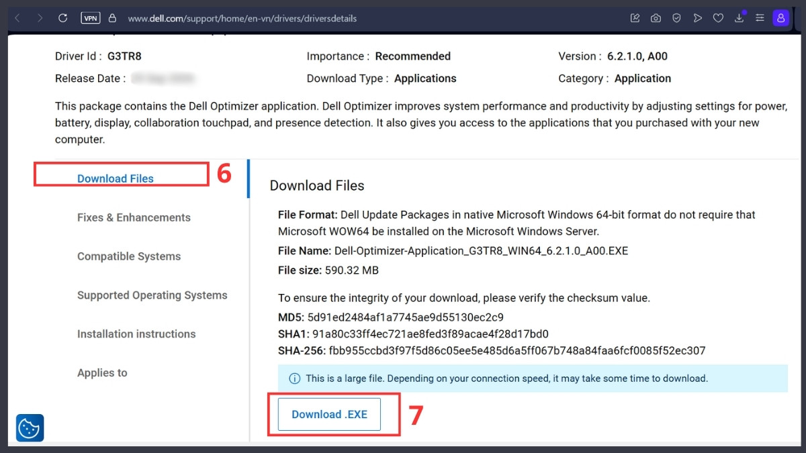This screenshot has width=806, height=453.
Task: Click the Download Files heading
Action: 317,186
